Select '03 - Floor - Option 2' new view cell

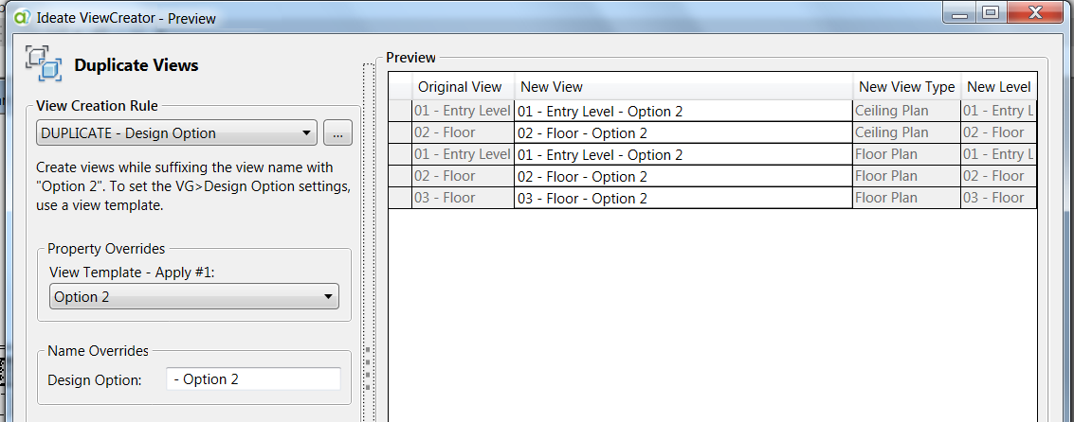pyautogui.click(x=683, y=199)
